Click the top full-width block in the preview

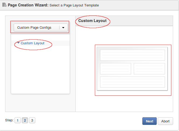point(132,55)
